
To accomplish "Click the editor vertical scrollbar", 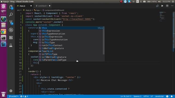I will (x=174, y=30).
